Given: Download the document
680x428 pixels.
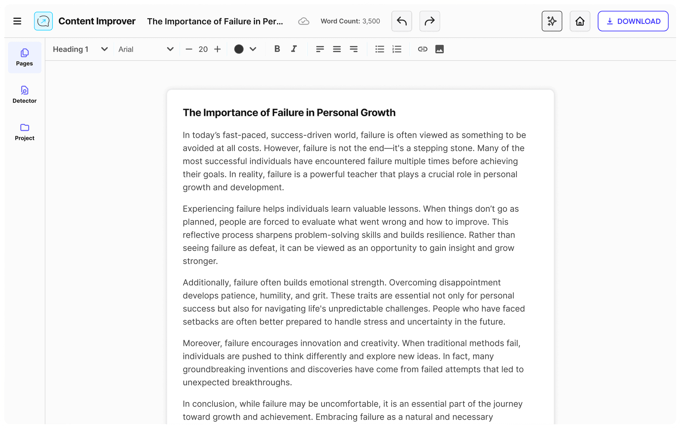Looking at the screenshot, I should (633, 21).
